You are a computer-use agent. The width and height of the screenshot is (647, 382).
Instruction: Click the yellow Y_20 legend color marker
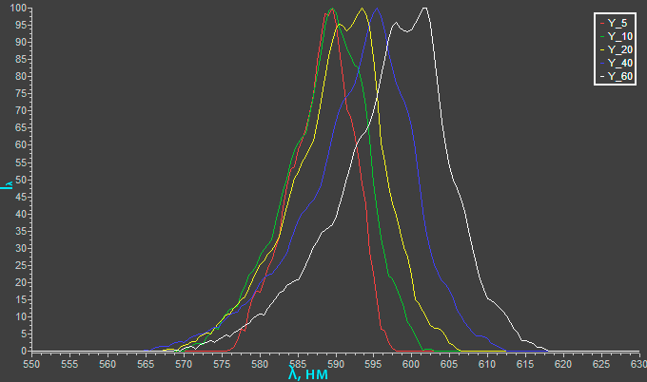pyautogui.click(x=601, y=48)
